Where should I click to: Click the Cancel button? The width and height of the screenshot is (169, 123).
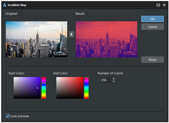point(152,27)
